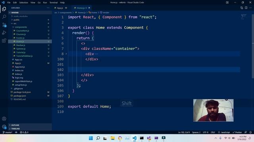Click the JavaScript language mode

[224, 133]
